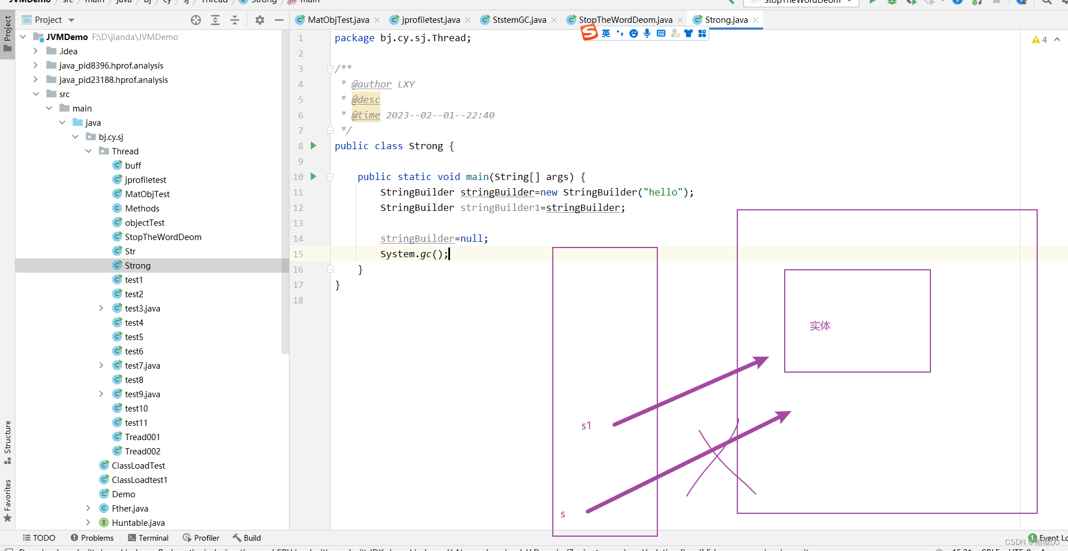This screenshot has width=1068, height=551.
Task: Click the warnings indicator showing 4
Action: (x=1039, y=39)
